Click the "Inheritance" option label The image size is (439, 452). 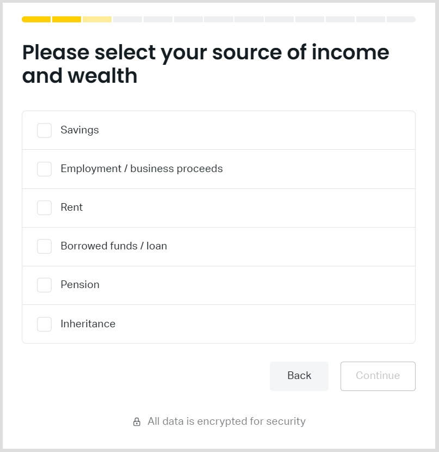88,324
